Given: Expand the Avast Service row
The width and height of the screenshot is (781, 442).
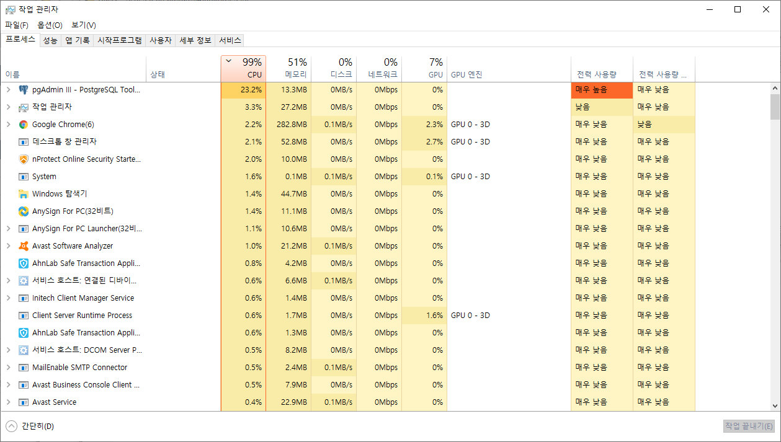Looking at the screenshot, I should [x=8, y=402].
